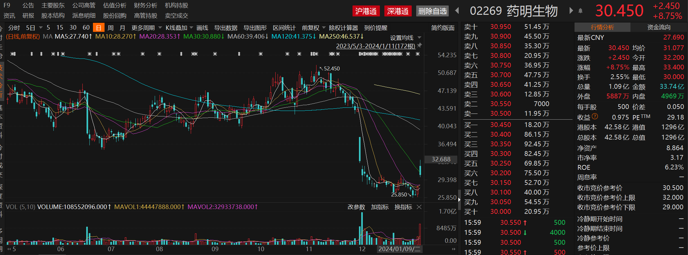Click the fast-forward arrows on timeline
688x255 pixels.
tap(454, 249)
